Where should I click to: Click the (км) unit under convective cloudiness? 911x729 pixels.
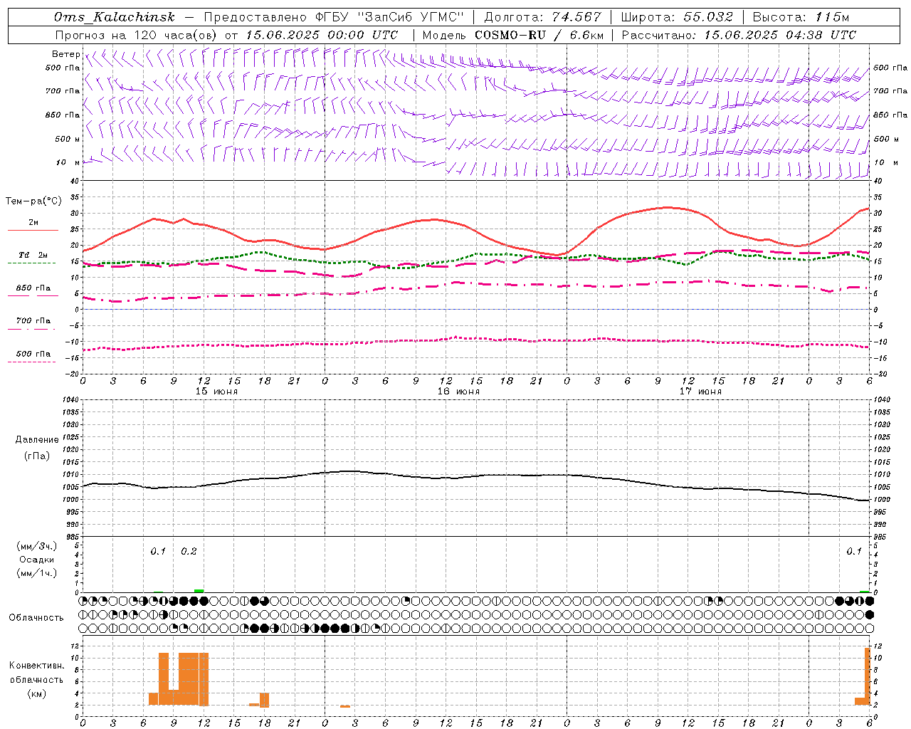pos(37,693)
